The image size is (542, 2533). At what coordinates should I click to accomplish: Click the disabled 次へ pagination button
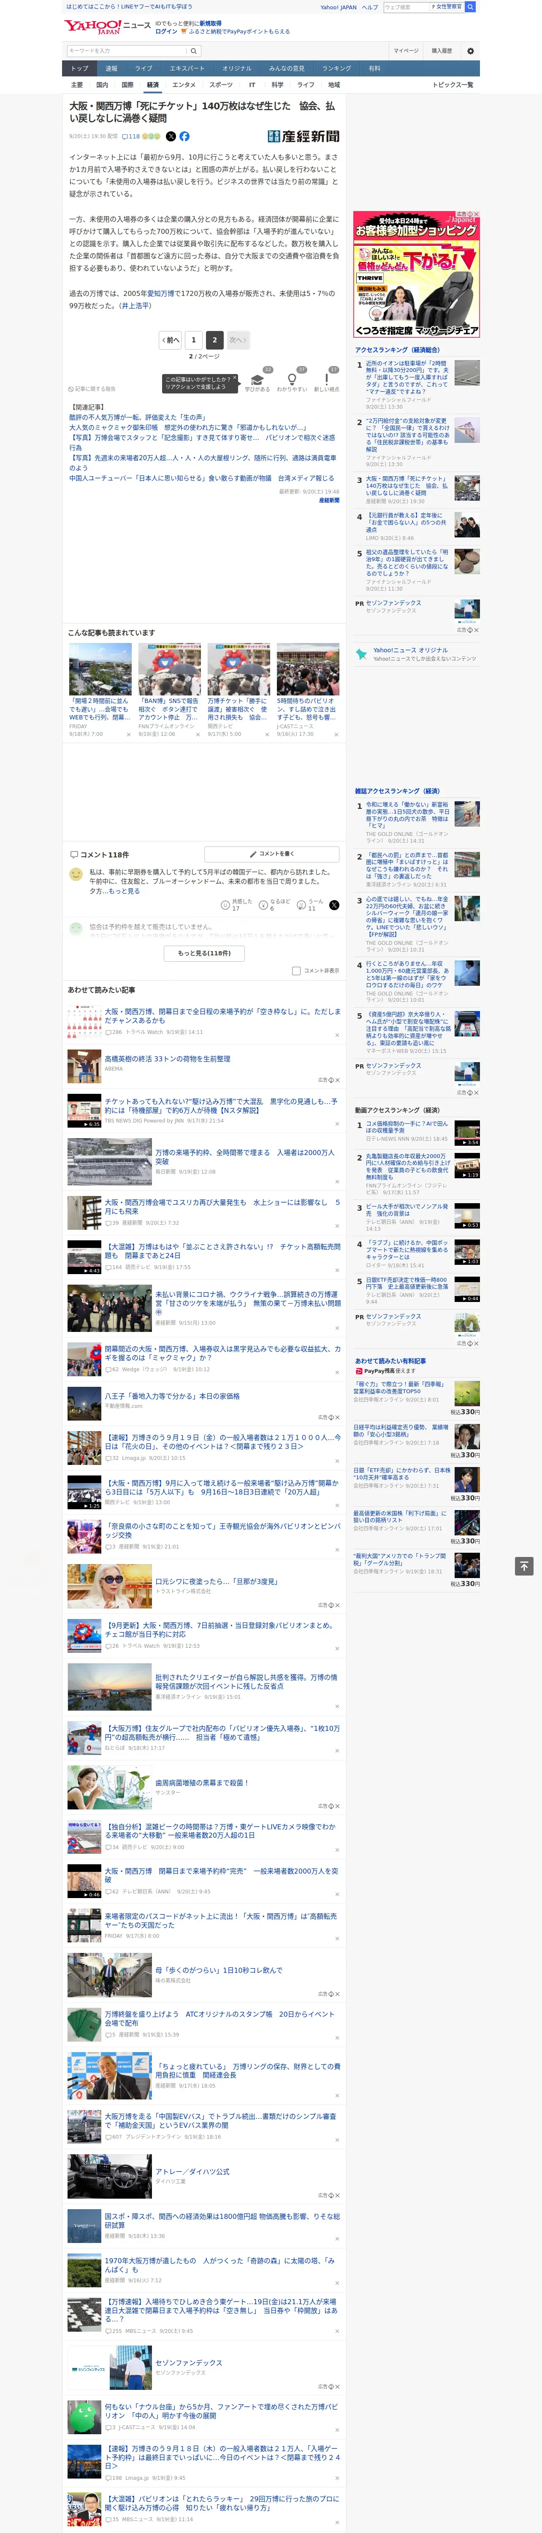[237, 340]
